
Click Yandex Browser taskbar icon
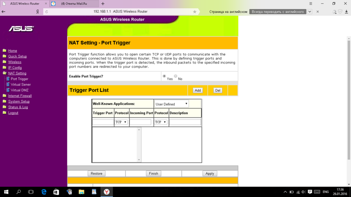(x=107, y=192)
